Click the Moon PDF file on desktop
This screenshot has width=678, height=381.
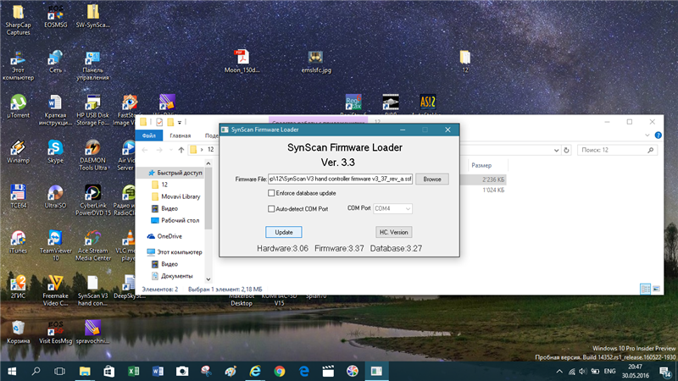tap(242, 58)
